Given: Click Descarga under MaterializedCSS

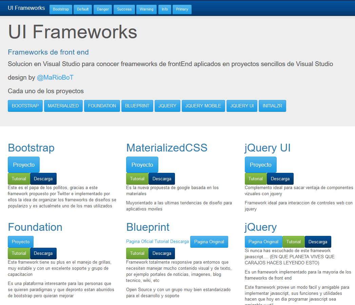Looking at the screenshot, I should 162,179.
